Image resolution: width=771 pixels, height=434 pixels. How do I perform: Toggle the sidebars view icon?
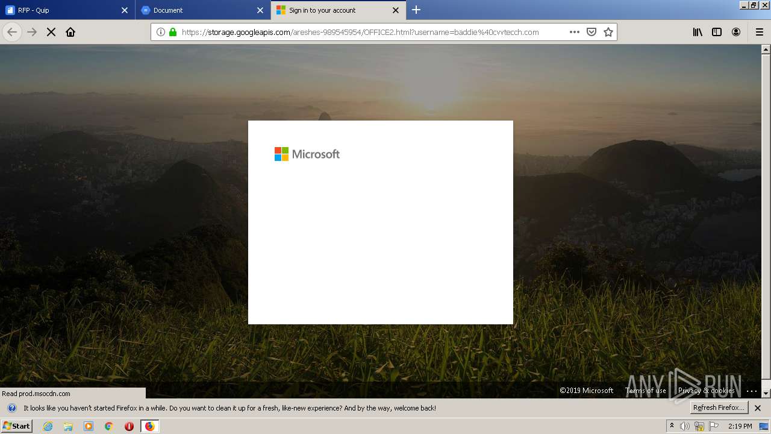tap(717, 32)
